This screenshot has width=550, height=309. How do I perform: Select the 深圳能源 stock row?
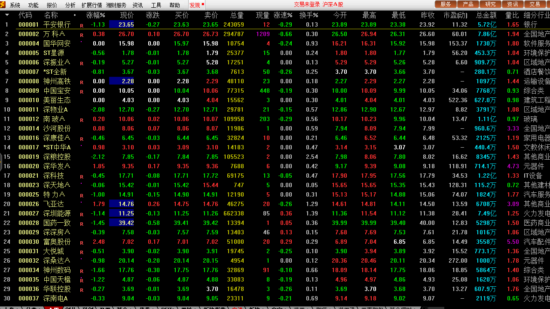(57, 213)
